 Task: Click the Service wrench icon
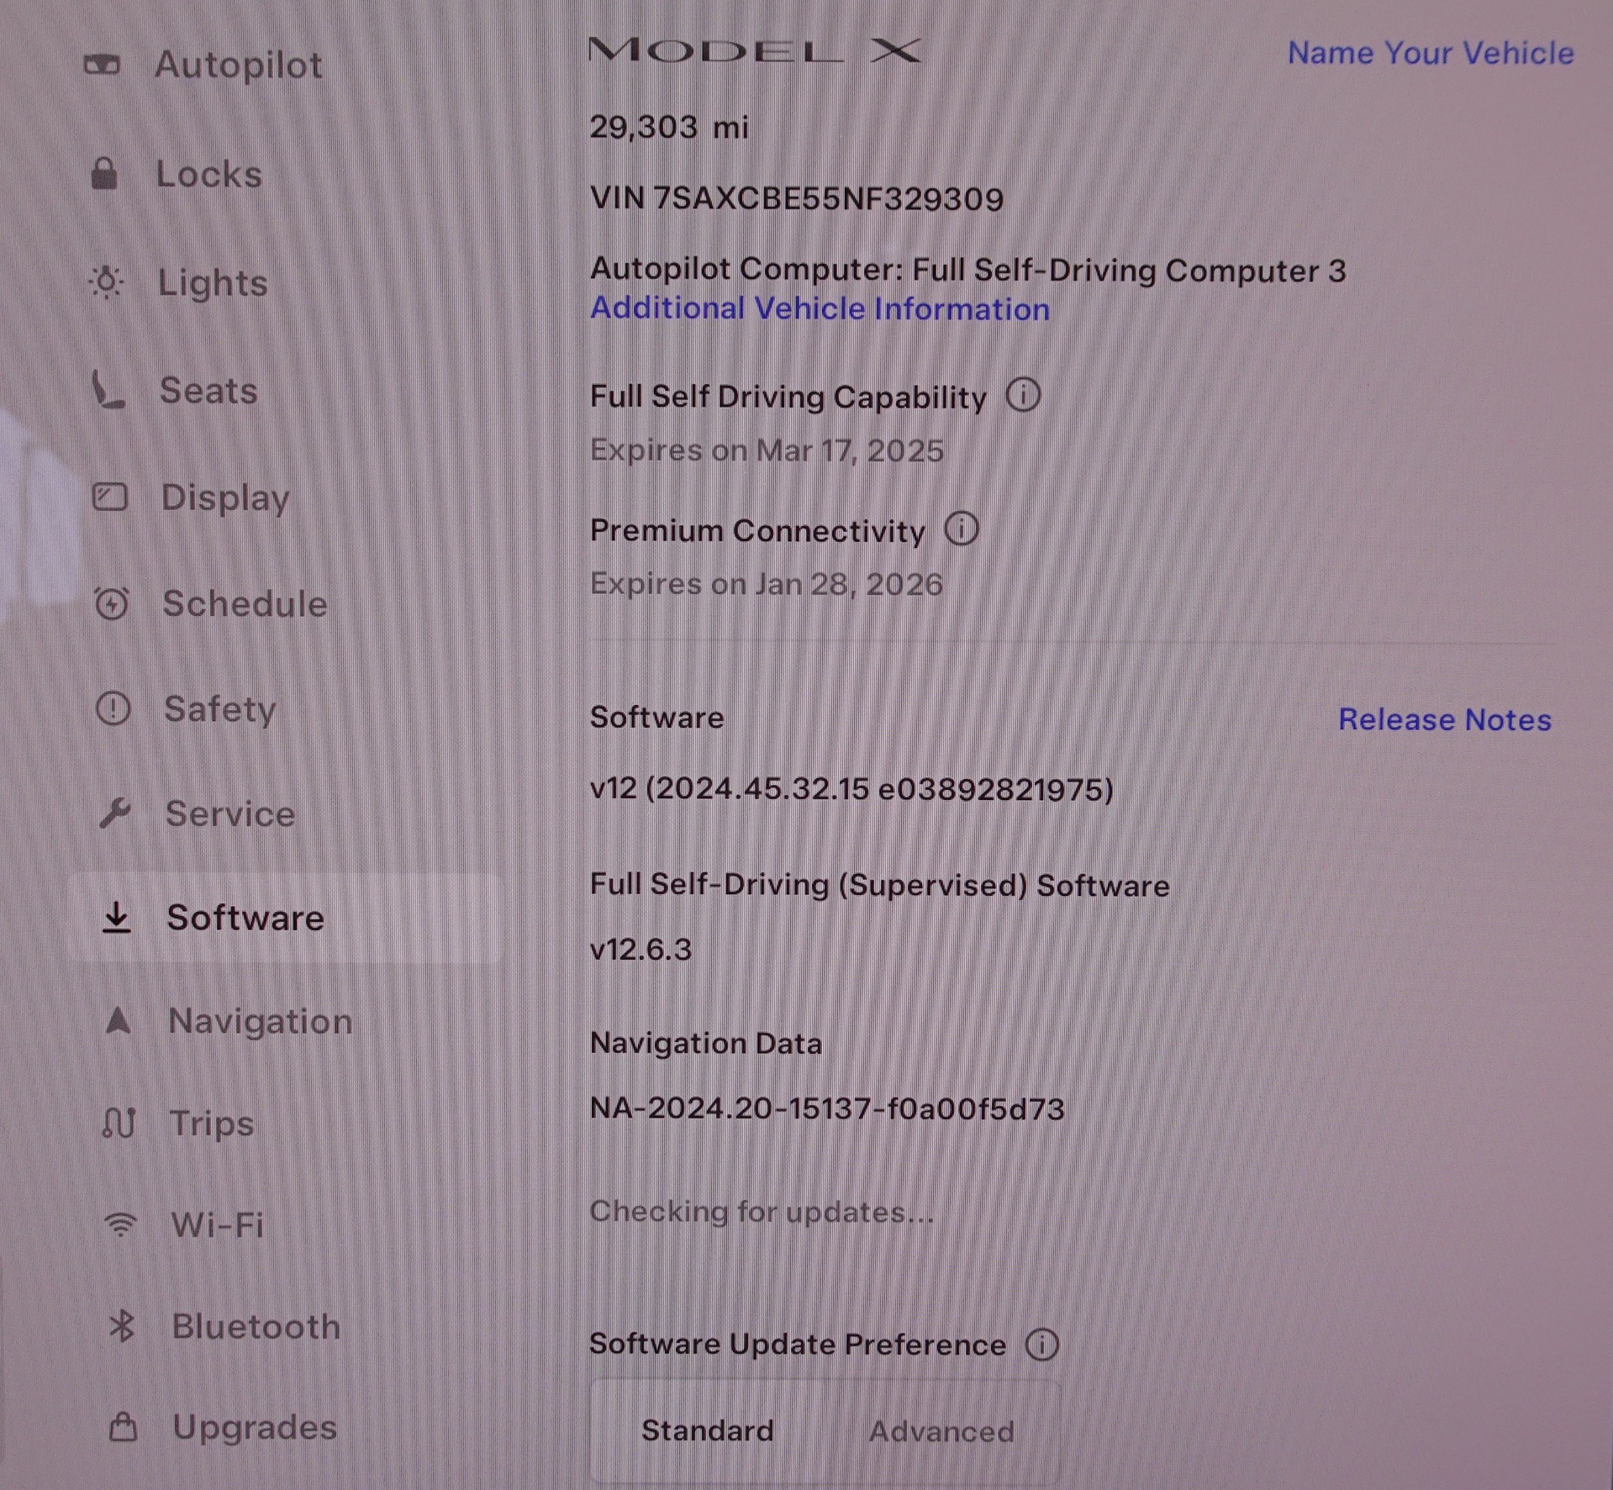click(x=114, y=813)
